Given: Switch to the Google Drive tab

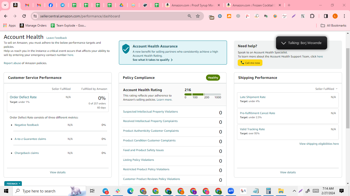Looking at the screenshot, I should click(x=121, y=5).
